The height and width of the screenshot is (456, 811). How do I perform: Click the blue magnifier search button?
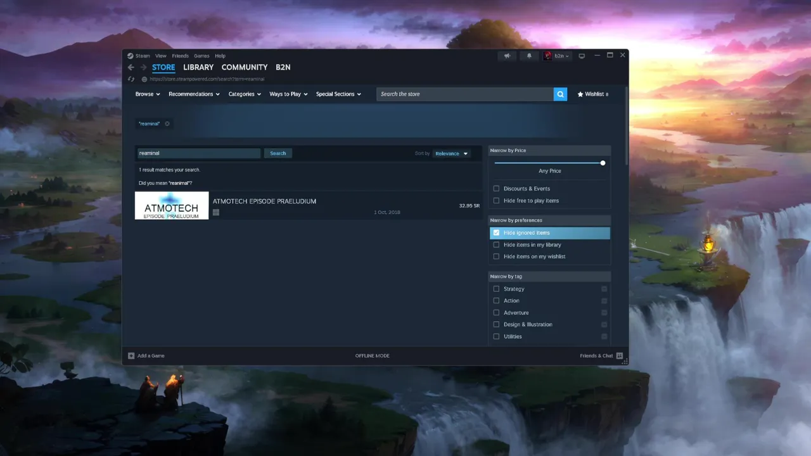click(560, 94)
